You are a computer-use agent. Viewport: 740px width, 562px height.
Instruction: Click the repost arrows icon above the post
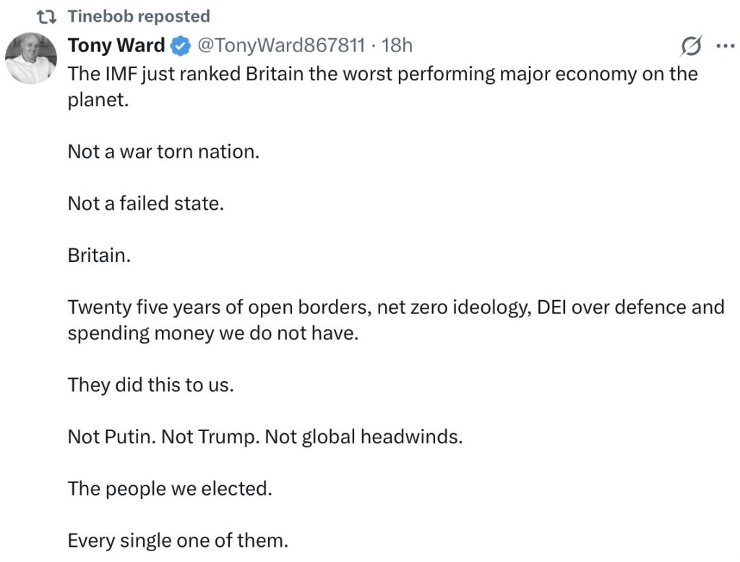pos(48,17)
